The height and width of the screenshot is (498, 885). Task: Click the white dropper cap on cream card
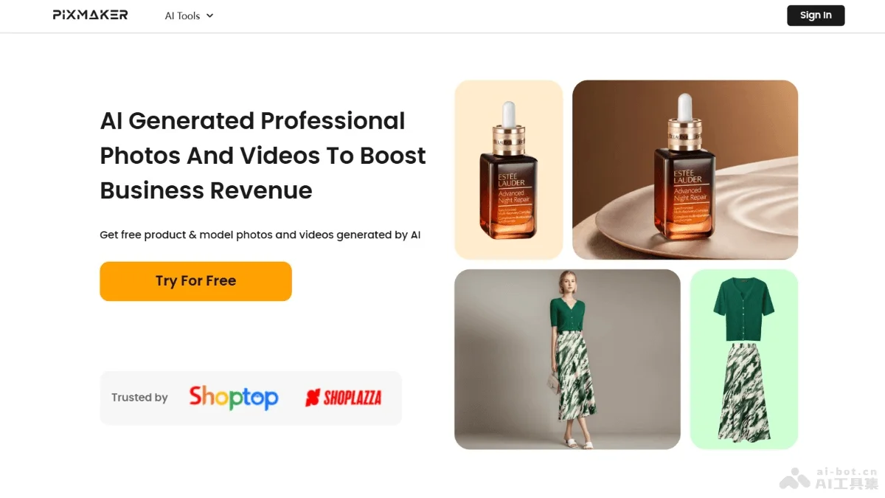509,113
